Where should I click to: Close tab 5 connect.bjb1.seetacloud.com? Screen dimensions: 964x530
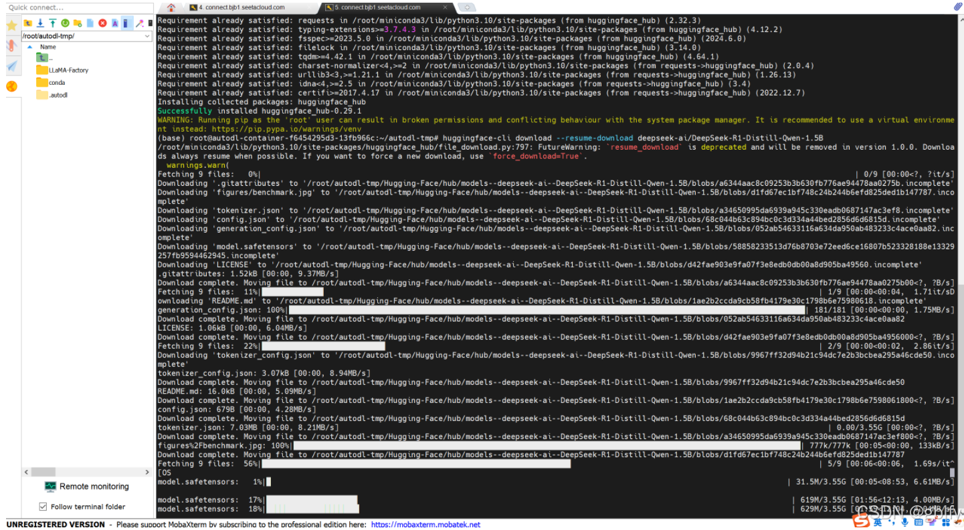click(445, 7)
